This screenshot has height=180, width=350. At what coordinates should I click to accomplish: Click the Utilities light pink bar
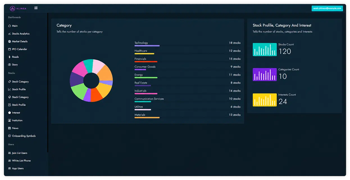click(143, 110)
